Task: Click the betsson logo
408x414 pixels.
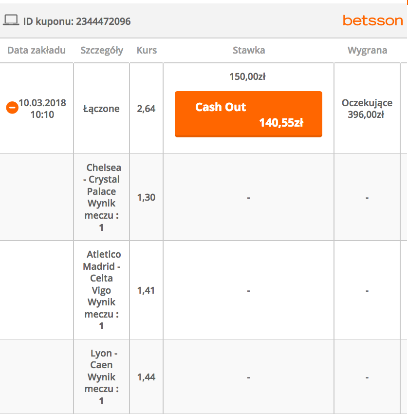Action: coord(372,20)
